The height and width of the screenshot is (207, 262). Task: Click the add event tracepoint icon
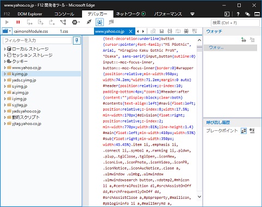point(244,131)
